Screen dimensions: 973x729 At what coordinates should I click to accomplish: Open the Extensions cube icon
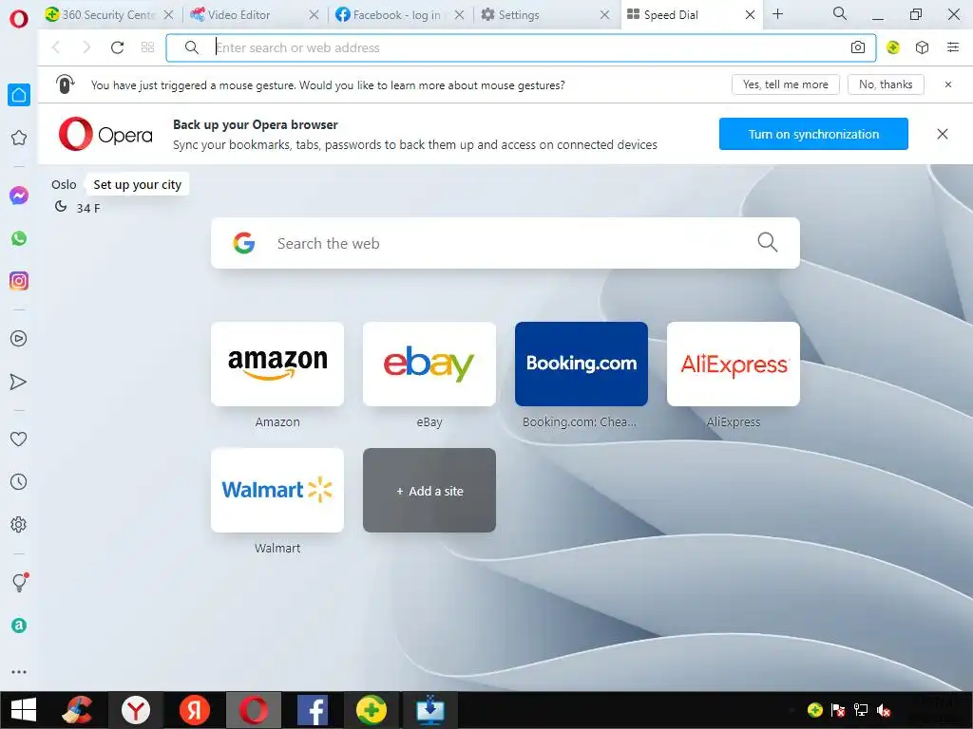[x=922, y=47]
